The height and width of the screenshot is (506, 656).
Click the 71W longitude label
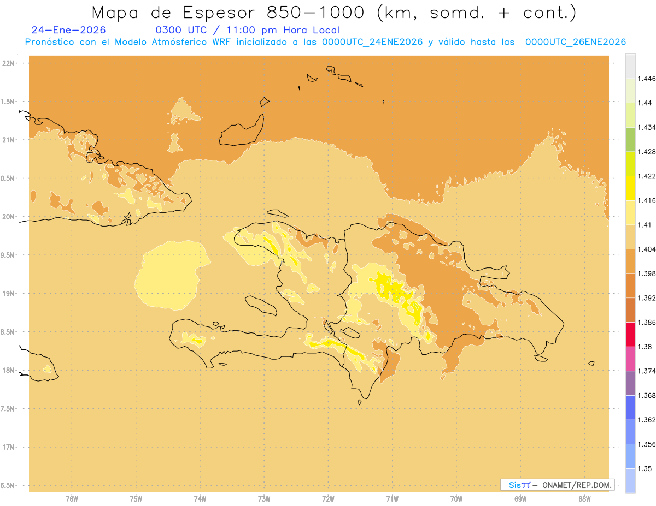click(392, 499)
